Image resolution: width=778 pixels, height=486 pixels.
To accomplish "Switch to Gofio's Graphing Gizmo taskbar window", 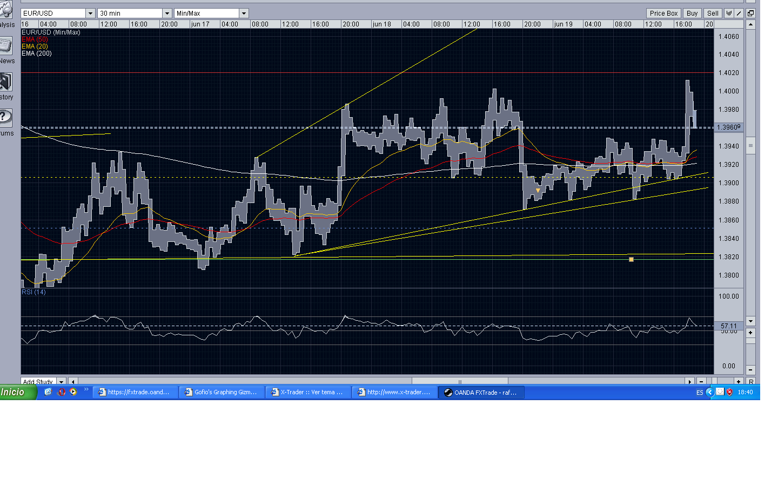I will tap(222, 392).
